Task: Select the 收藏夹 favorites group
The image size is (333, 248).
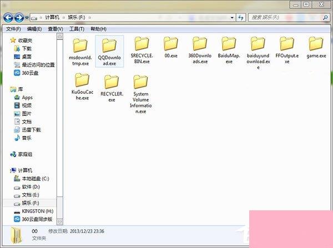Action: [x=21, y=41]
